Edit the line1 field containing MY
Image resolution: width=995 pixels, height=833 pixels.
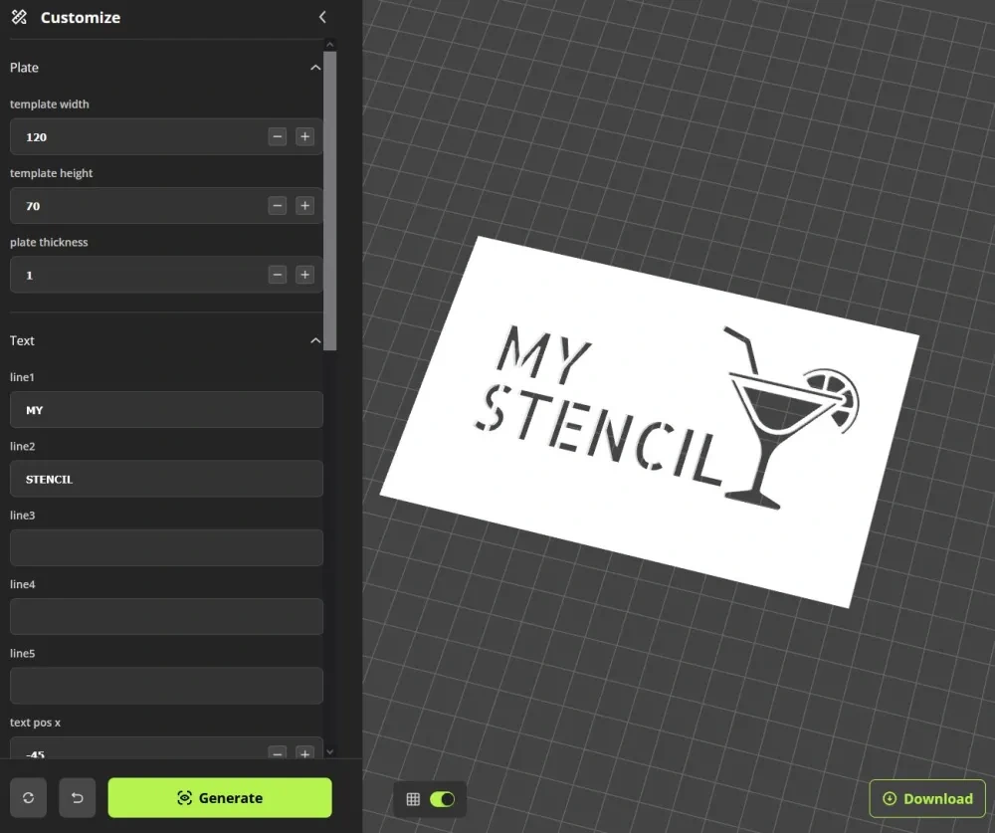point(166,409)
